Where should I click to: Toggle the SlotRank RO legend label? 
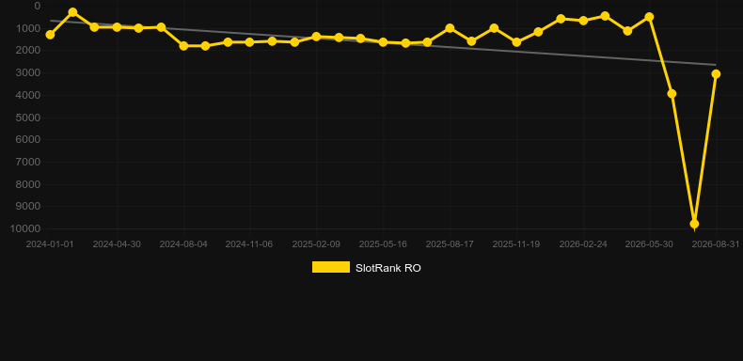[388, 268]
